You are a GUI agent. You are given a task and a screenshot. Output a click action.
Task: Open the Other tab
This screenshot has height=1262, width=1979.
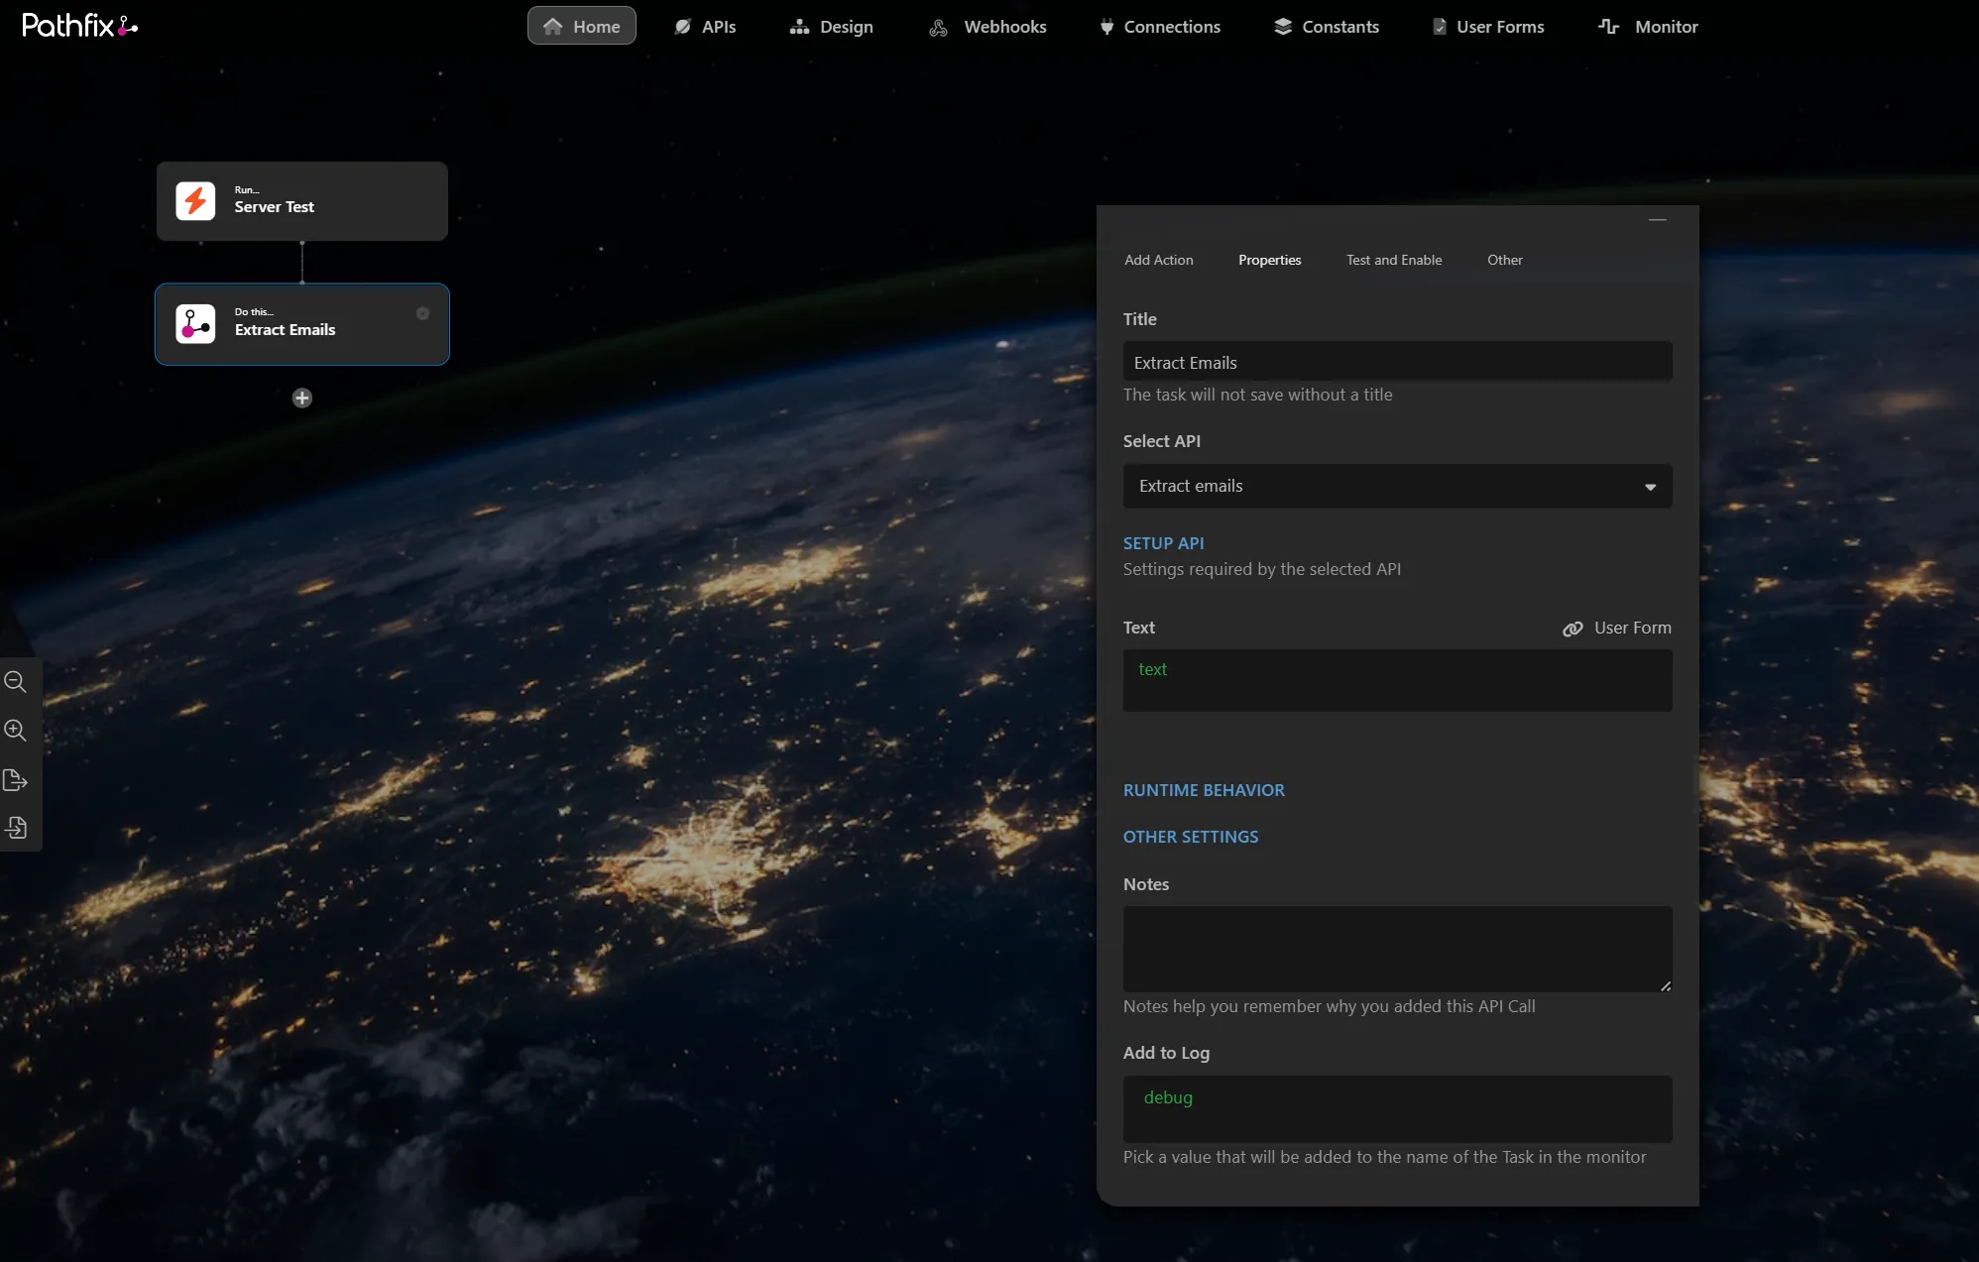pyautogui.click(x=1504, y=260)
